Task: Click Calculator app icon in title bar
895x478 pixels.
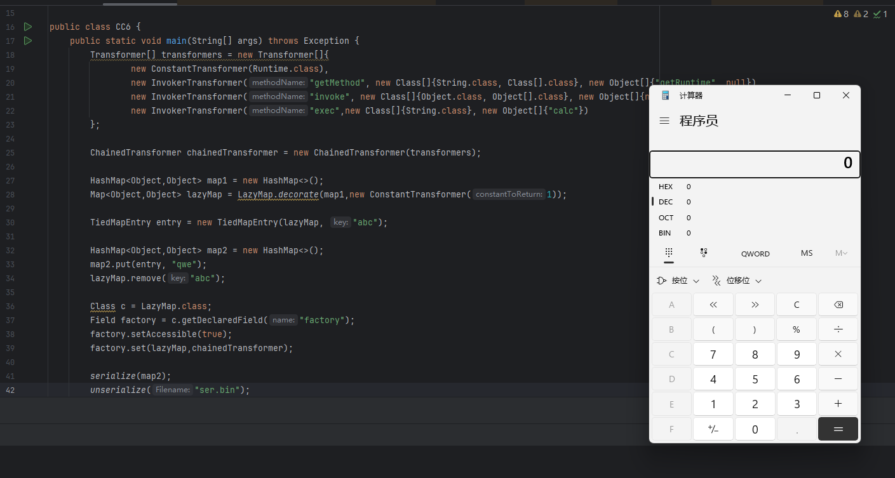Action: [666, 95]
